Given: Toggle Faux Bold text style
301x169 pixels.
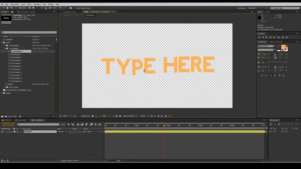Looking at the screenshot, I should 262,76.
